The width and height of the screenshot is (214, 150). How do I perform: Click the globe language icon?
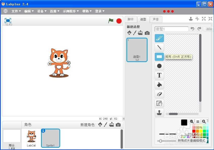[6, 11]
